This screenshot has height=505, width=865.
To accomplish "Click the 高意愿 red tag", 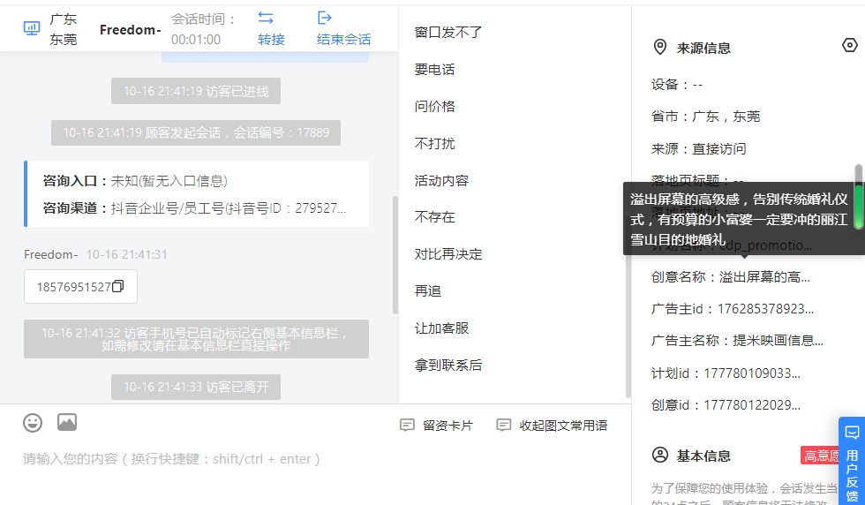I will pos(820,456).
